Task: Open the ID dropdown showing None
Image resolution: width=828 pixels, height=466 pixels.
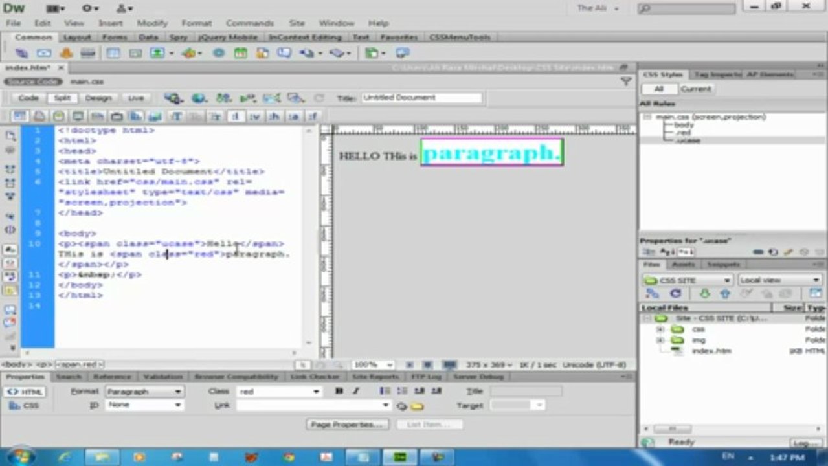Action: click(145, 405)
